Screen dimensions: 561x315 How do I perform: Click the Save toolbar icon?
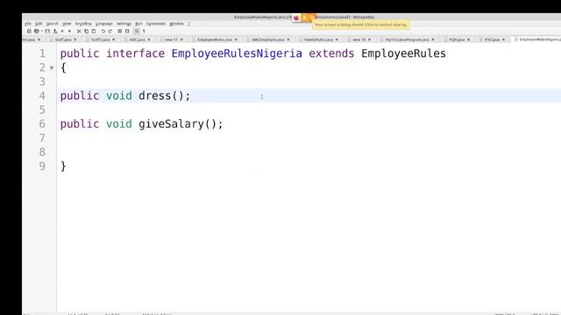coord(47,31)
